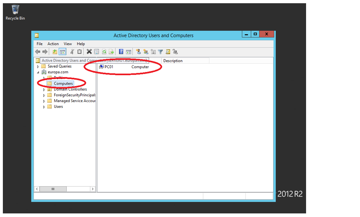This screenshot has height=217, width=360.
Task: Toggle Show/Hide Console Tree toolbar icon
Action: pos(62,52)
